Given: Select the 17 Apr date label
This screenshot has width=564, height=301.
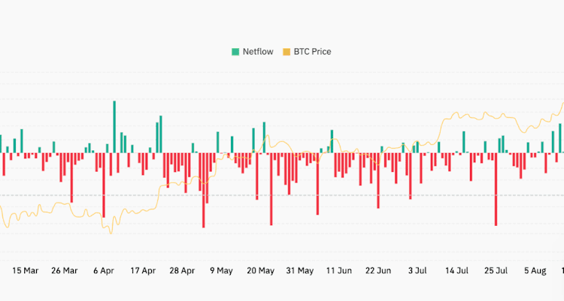Looking at the screenshot, I should (143, 270).
